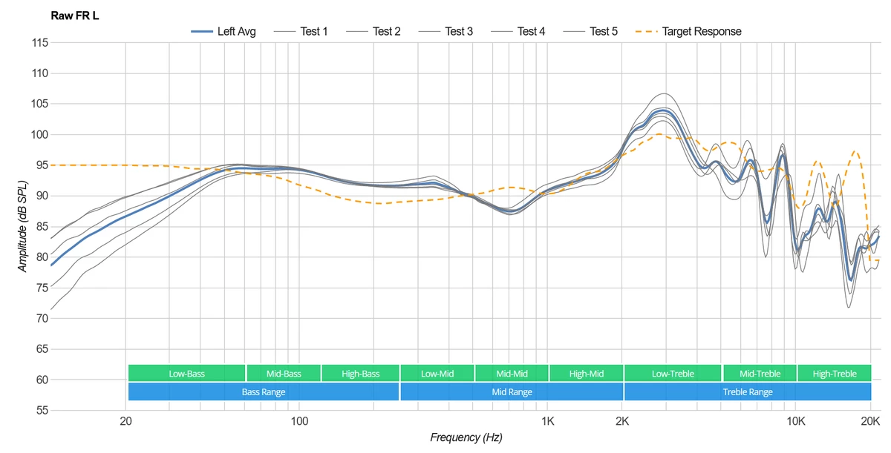
Task: Click the 2K frequency tick label
Action: point(622,421)
